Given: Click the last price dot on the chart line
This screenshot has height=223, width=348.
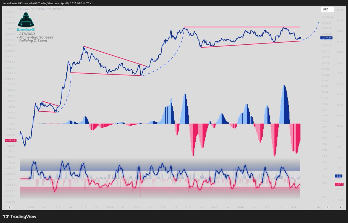Looking at the screenshot, I should pyautogui.click(x=300, y=38).
